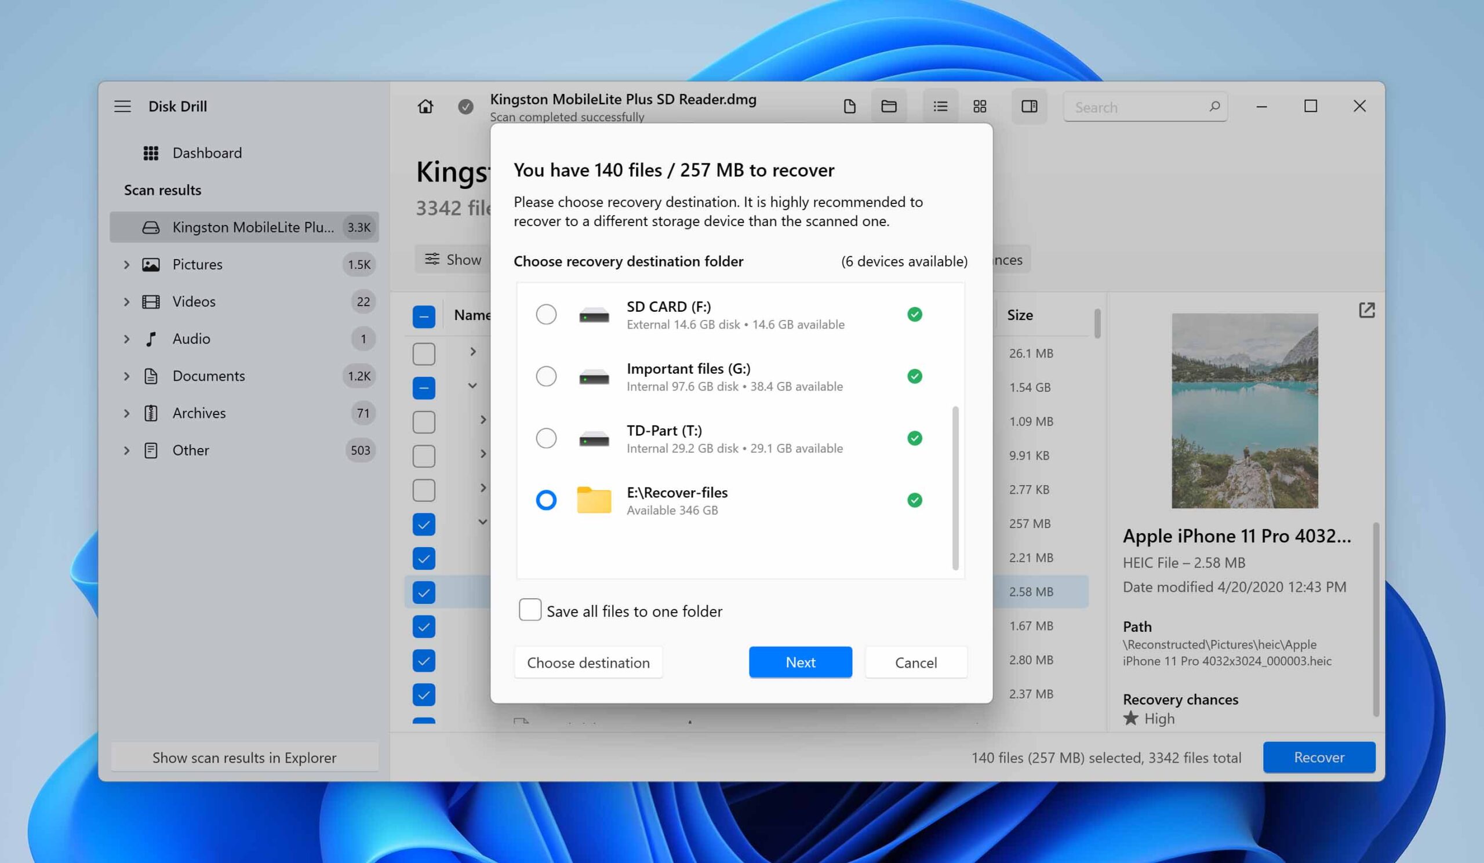Screen dimensions: 1484x863
Task: Select Kingston MobileLite Plu... scan result
Action: [x=244, y=227]
